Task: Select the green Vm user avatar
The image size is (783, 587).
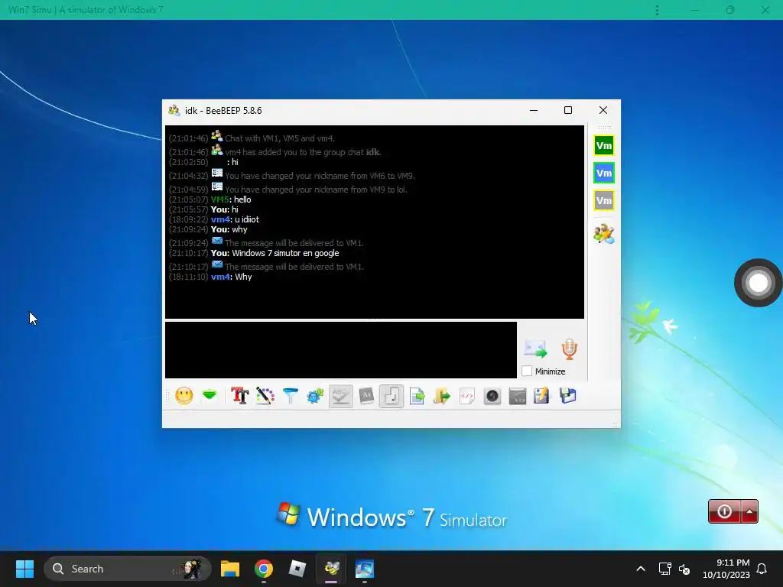Action: pos(604,146)
